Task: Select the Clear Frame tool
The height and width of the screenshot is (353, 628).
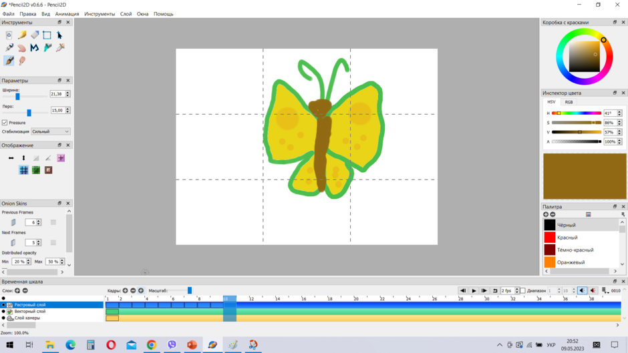Action: pos(9,35)
